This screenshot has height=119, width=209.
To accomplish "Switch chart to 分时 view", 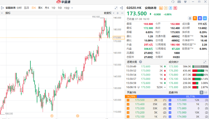I will 19,8.
